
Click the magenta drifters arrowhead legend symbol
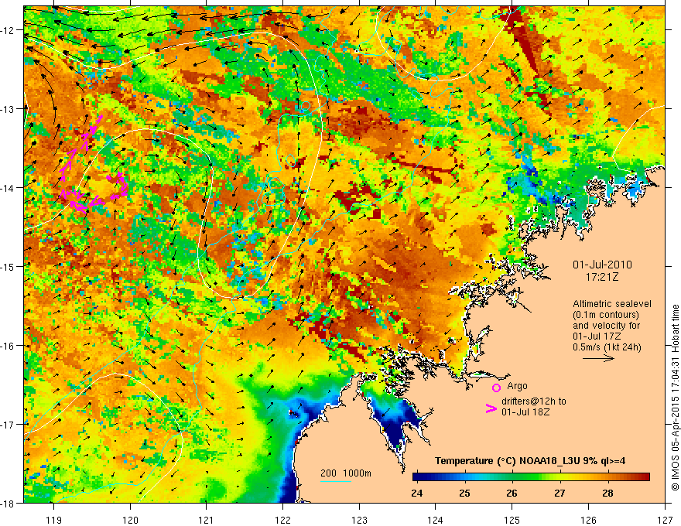[491, 408]
